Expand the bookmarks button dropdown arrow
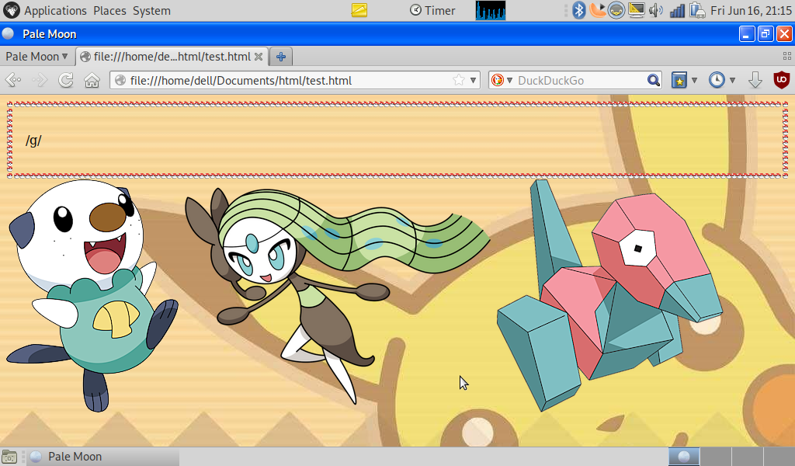 694,80
